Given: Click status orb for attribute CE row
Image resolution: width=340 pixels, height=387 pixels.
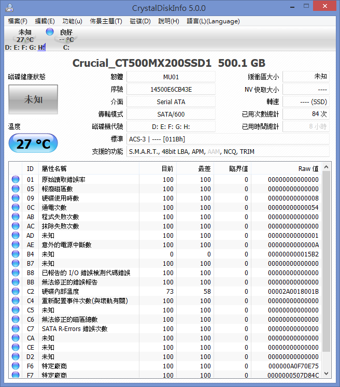Looking at the screenshot, I should 16,348.
